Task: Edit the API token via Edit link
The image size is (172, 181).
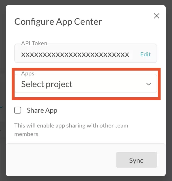Action: [145, 54]
